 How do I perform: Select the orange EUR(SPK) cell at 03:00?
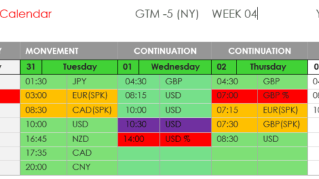point(92,96)
